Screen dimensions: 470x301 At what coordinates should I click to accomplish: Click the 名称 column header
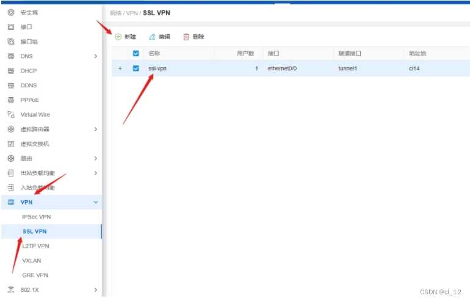[x=154, y=53]
